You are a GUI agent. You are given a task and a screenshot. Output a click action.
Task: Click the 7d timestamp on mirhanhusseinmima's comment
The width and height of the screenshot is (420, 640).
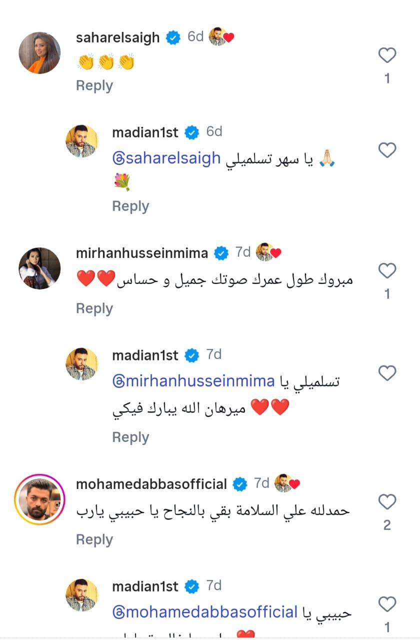pyautogui.click(x=243, y=252)
